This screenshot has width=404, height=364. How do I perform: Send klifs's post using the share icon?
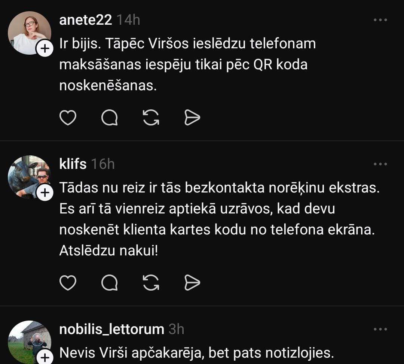[192, 283]
